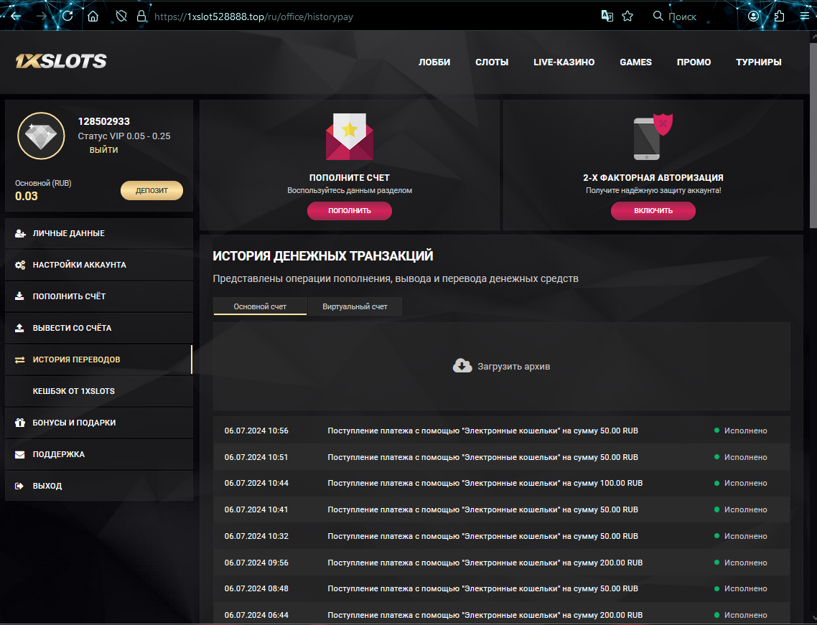The image size is (817, 625).
Task: Open the browser extensions icon
Action: pos(779,17)
